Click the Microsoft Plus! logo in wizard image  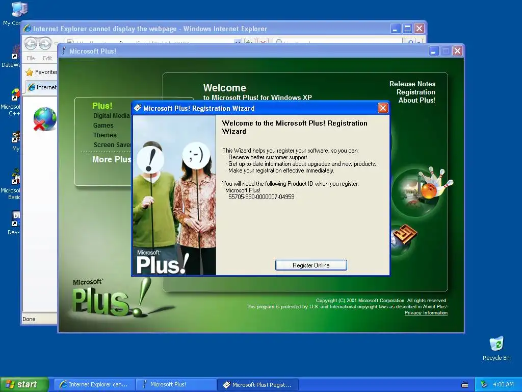[163, 262]
